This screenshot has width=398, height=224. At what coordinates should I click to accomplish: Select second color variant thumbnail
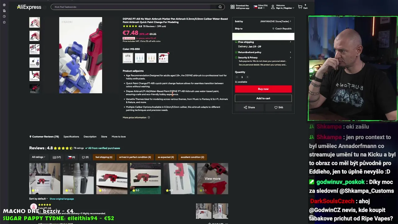140,58
